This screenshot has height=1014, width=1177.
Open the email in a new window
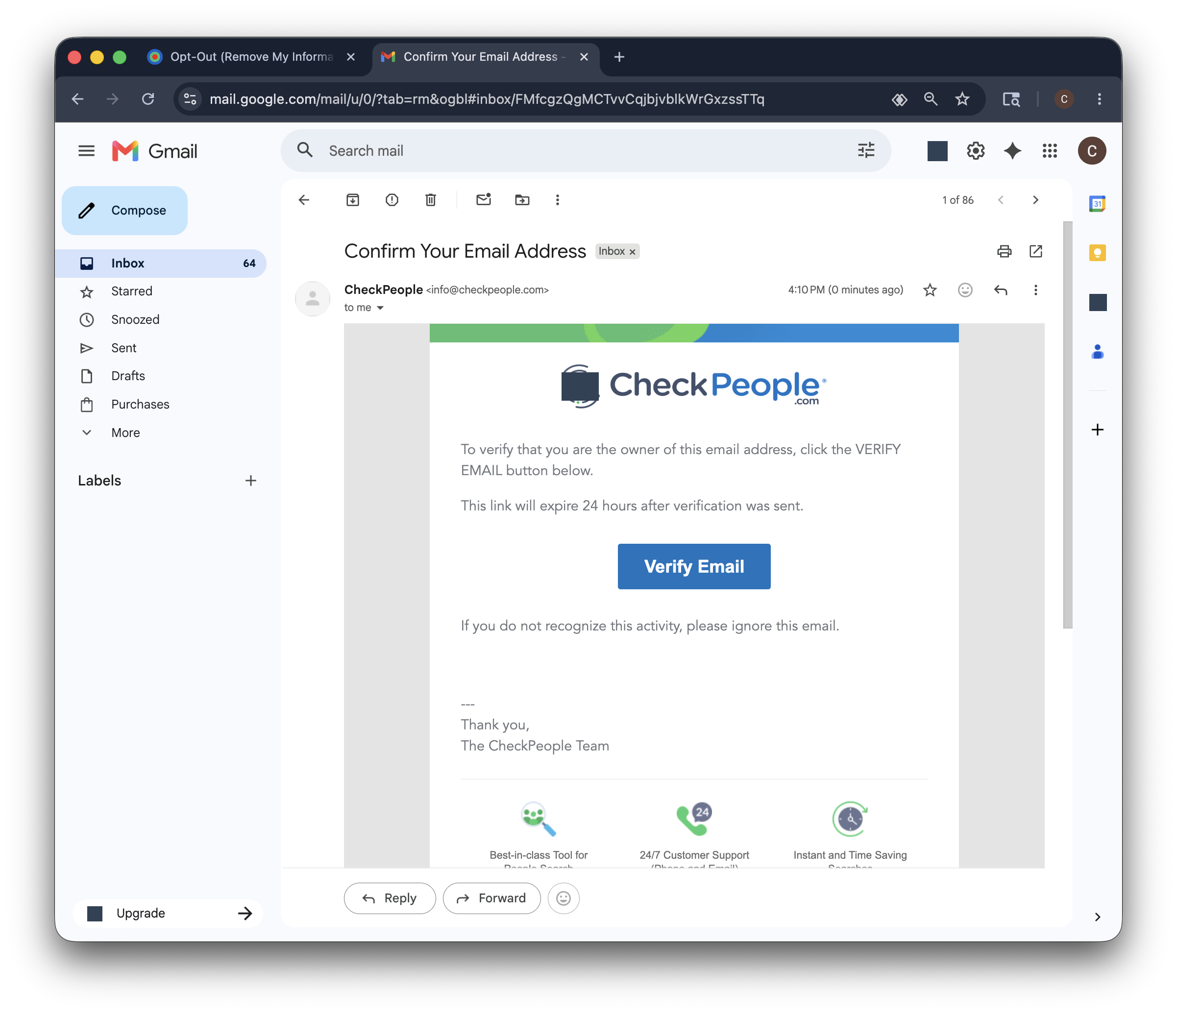1035,251
